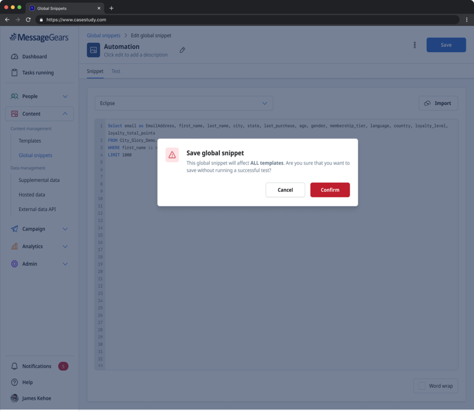Click the Tasks running clipboard icon
Viewport: 474px width, 411px height.
[14, 73]
